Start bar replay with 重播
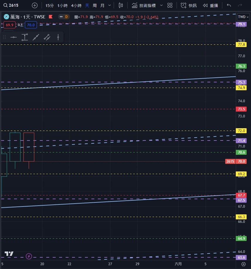Viewport: 251px width, 269px height. click(x=210, y=6)
